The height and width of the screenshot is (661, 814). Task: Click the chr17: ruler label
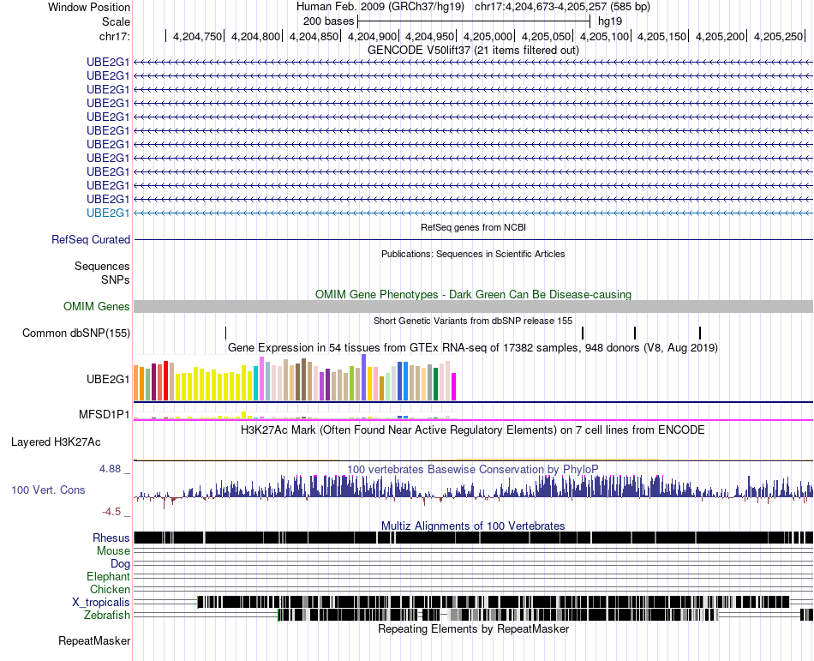click(x=115, y=36)
